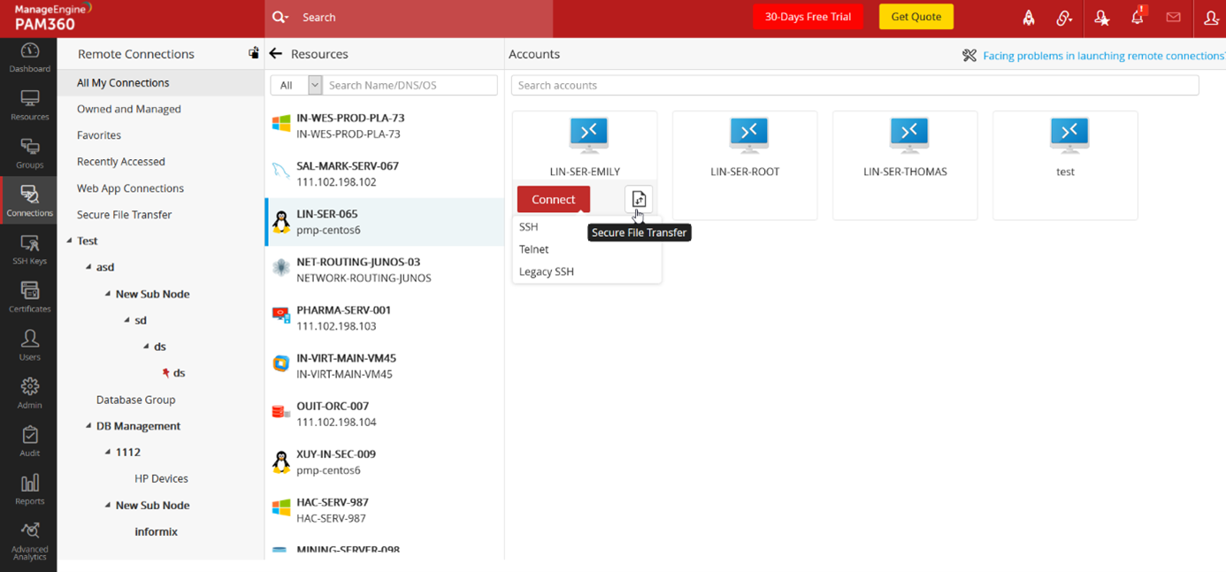Viewport: 1226px width, 572px height.
Task: Click the back arrow next to Resources
Action: (276, 54)
